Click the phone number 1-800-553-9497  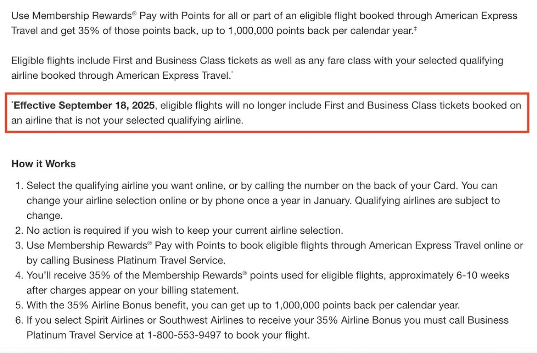184,335
